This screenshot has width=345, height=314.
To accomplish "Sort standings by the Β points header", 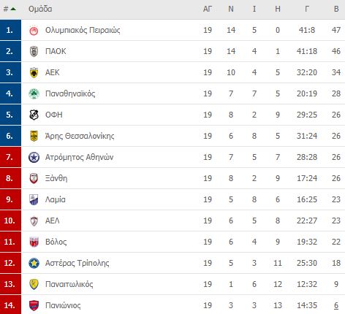I will (x=336, y=9).
